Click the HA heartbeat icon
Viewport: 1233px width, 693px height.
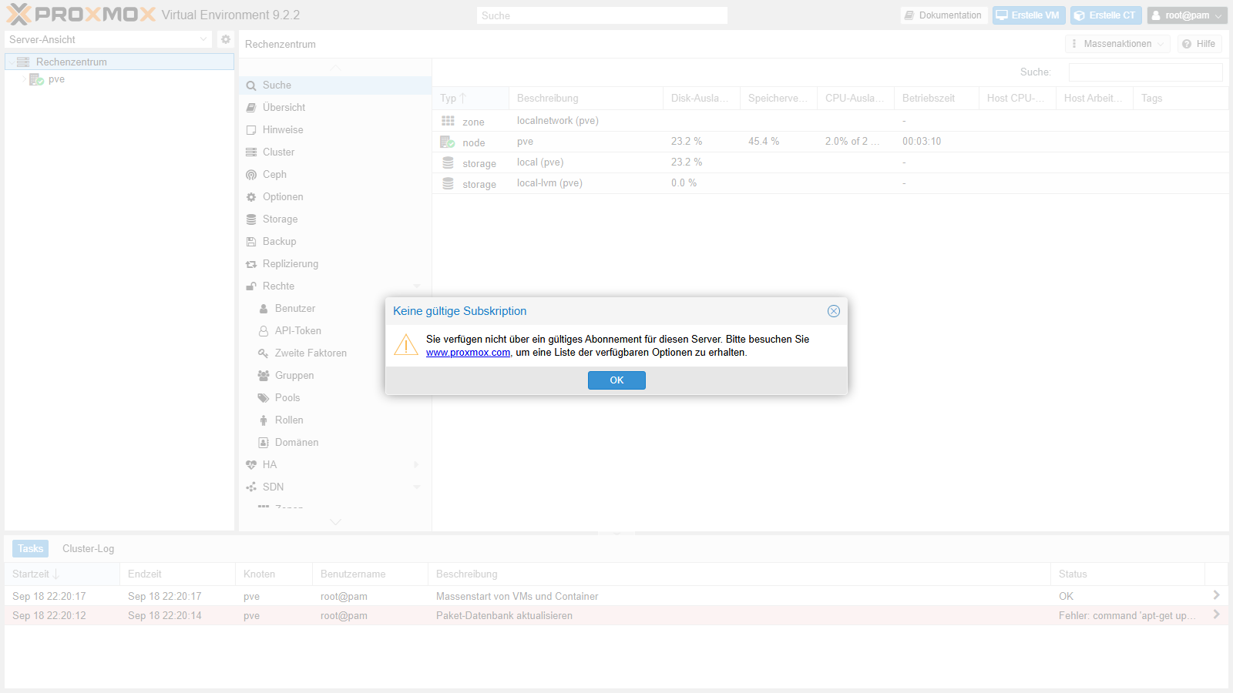pos(251,465)
